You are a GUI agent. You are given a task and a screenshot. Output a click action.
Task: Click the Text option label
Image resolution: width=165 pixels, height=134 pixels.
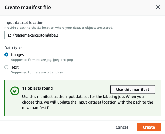pos(15,67)
